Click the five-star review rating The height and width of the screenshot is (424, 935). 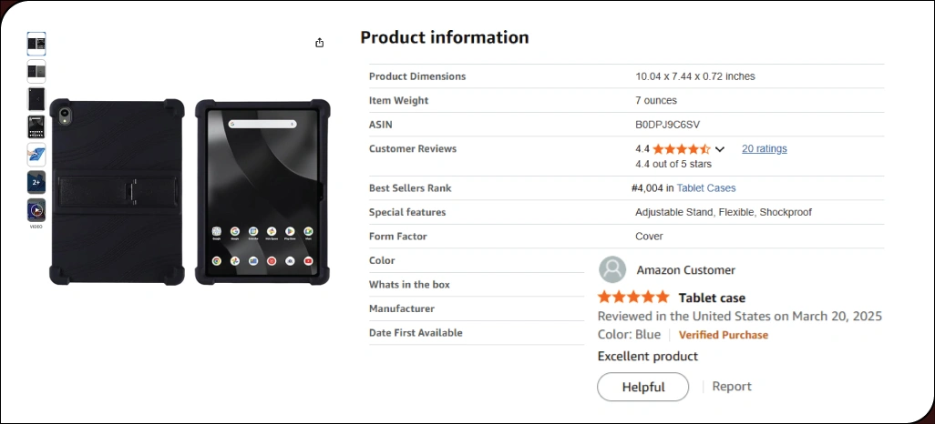point(633,298)
